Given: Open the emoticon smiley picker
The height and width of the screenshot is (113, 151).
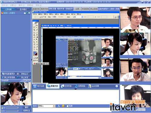Looking at the screenshot, I should [x=63, y=106].
